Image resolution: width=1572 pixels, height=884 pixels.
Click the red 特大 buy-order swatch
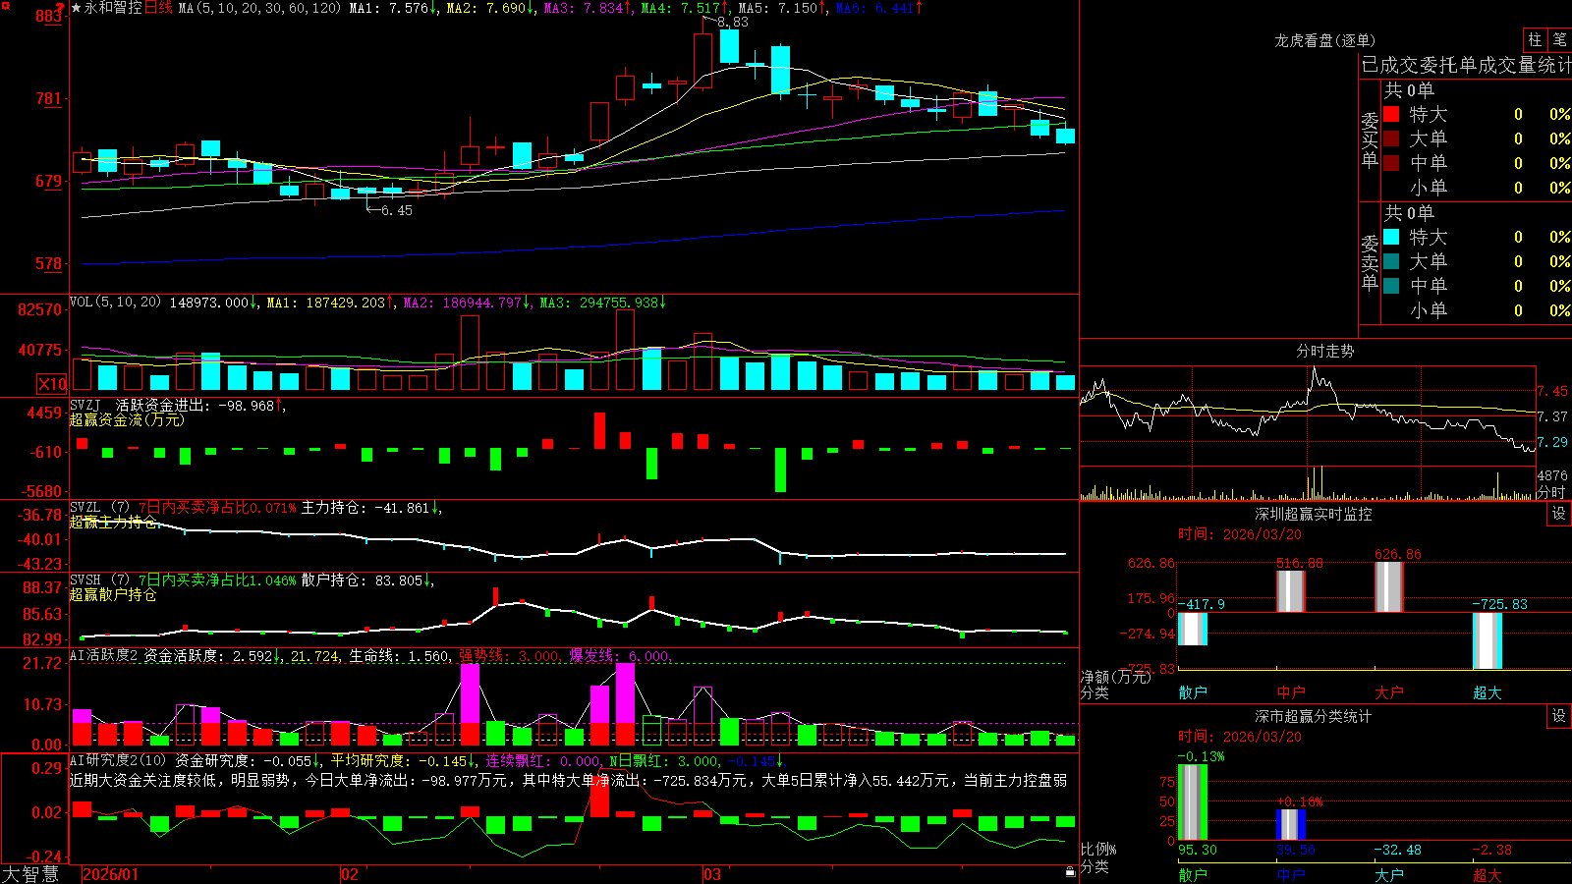pyautogui.click(x=1391, y=114)
